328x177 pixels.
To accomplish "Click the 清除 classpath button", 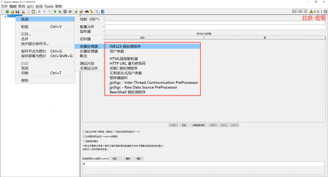I will point(139,159).
